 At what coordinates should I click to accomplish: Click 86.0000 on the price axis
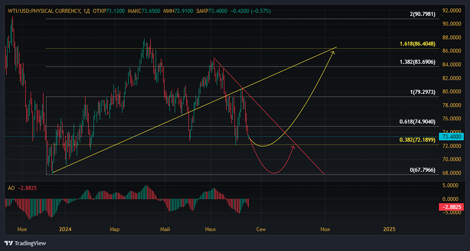[x=452, y=51]
